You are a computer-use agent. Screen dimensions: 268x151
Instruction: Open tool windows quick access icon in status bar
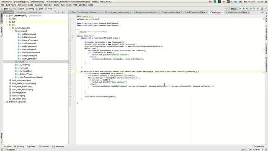coord(2,149)
